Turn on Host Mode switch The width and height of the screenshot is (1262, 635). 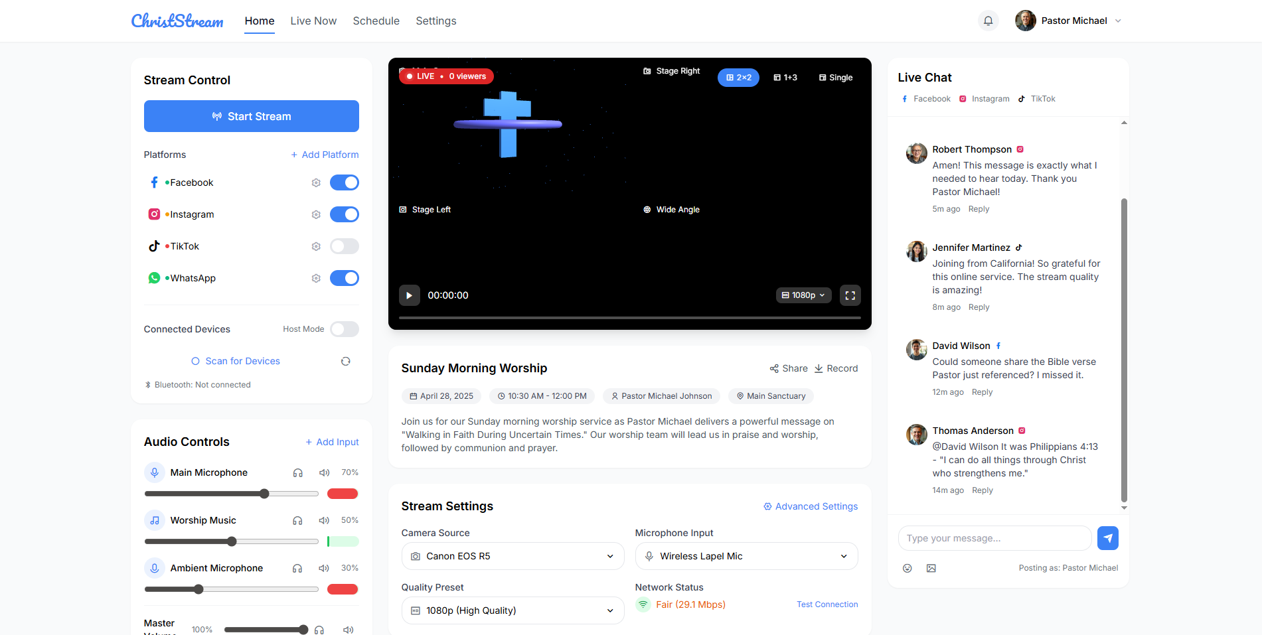(344, 329)
